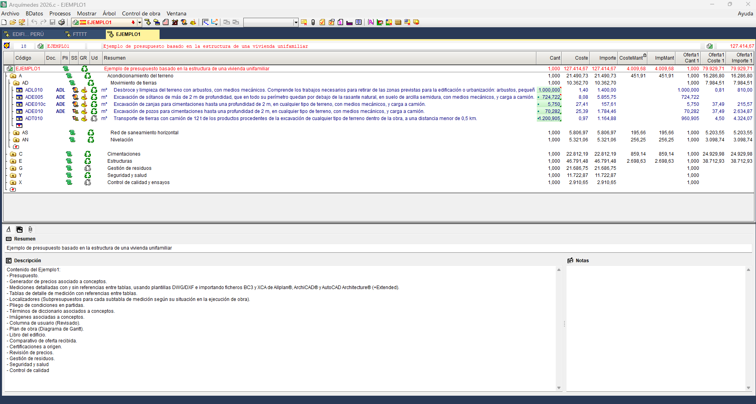Click the factory silhouette icon in toolbar
Image resolution: width=756 pixels, height=404 pixels.
tap(349, 23)
